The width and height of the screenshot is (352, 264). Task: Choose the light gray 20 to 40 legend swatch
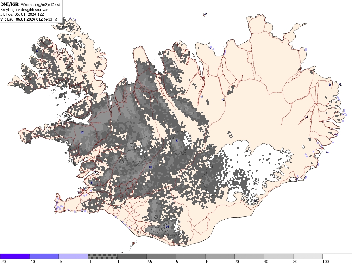click(x=249, y=256)
